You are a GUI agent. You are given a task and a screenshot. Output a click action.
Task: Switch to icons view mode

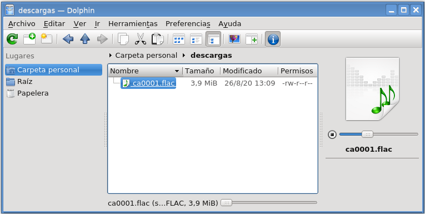coord(179,39)
